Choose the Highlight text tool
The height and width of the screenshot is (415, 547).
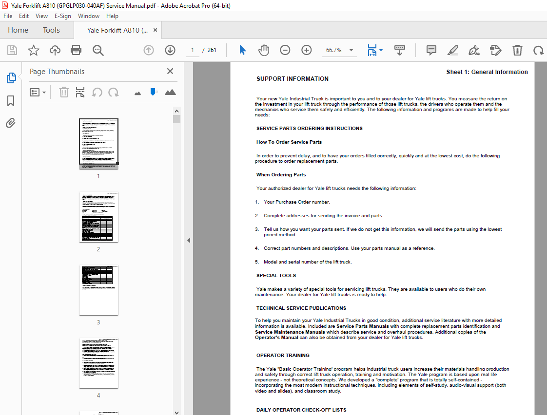[453, 50]
